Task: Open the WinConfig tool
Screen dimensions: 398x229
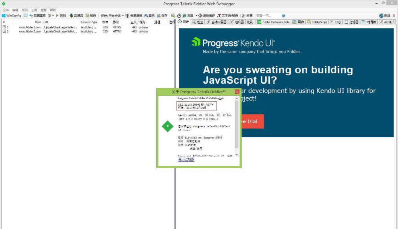Action: tap(12, 16)
